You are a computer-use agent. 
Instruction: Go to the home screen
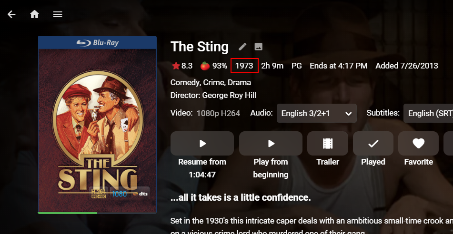34,14
